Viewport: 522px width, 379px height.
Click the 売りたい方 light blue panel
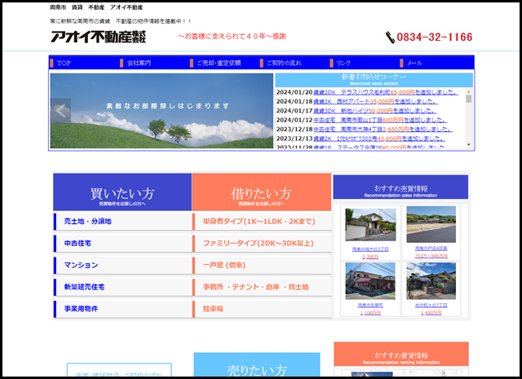point(257,365)
